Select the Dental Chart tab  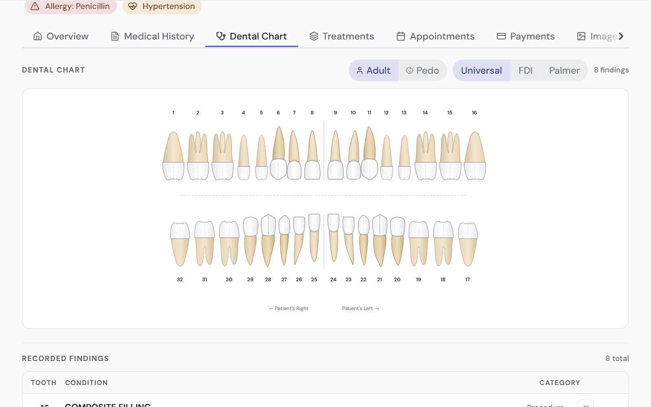[x=251, y=36]
